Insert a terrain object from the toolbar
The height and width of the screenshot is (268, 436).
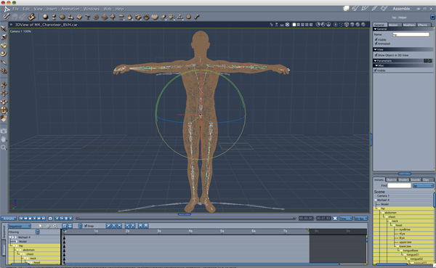(104, 17)
